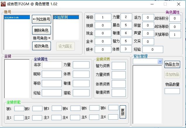Click the 主6 active skill field
The height and width of the screenshot is (128, 186).
point(113,117)
